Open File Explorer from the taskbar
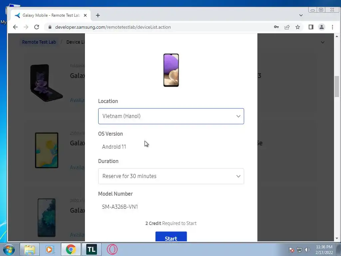Viewport: 341px width, 256px height. (x=30, y=249)
